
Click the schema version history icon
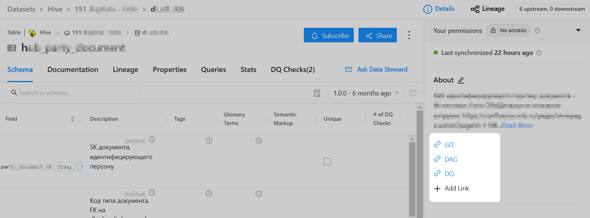[317, 93]
